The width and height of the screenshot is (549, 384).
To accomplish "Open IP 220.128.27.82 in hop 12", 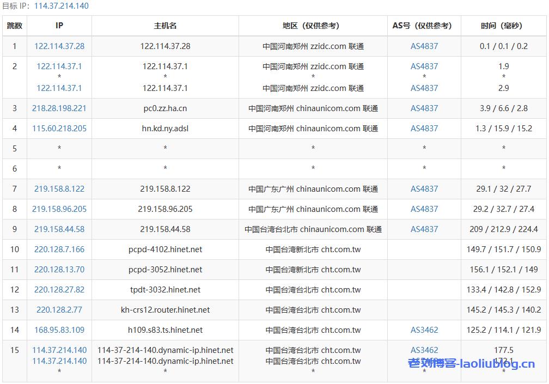I will [x=59, y=289].
